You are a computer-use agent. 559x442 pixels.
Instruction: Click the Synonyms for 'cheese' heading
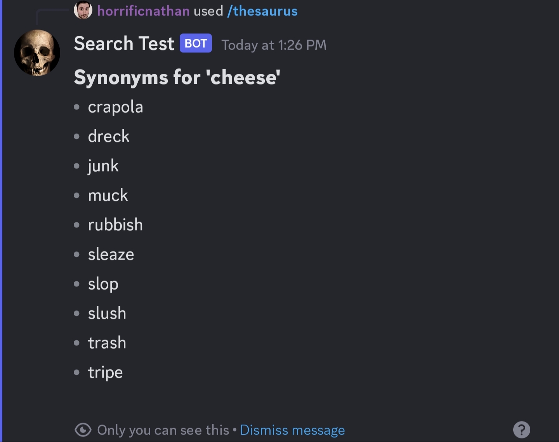177,77
